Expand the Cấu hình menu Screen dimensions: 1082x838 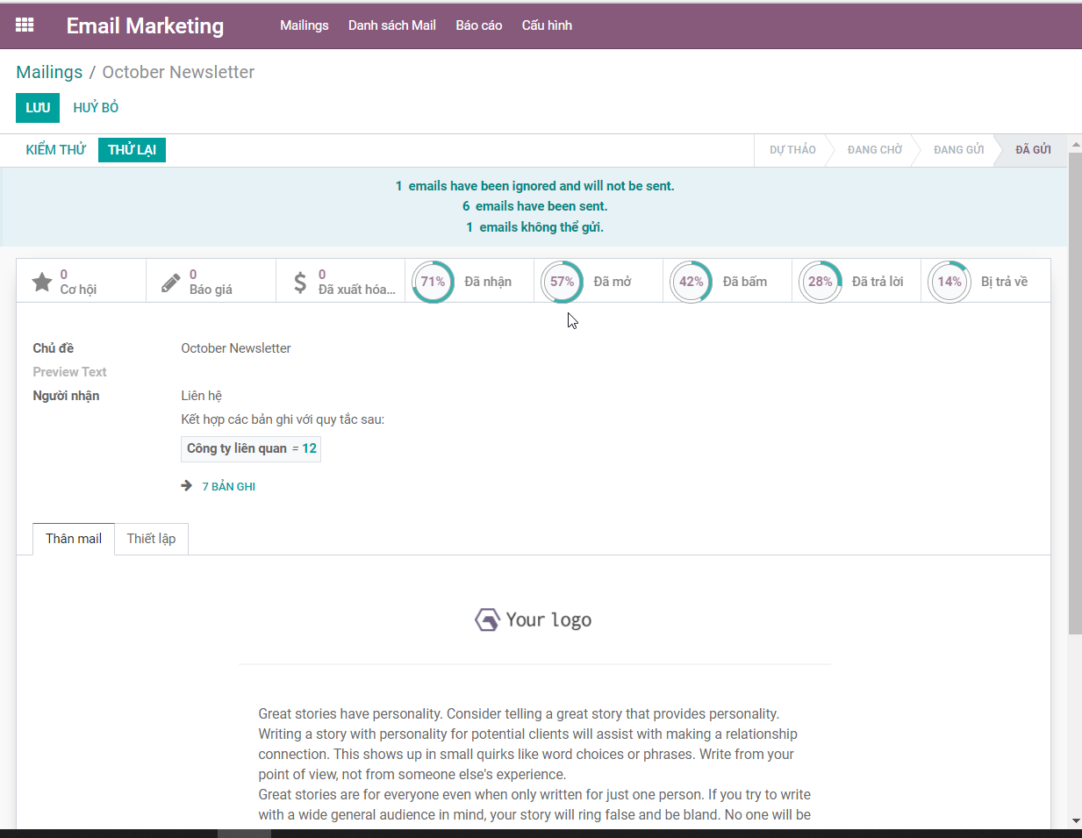coord(547,25)
